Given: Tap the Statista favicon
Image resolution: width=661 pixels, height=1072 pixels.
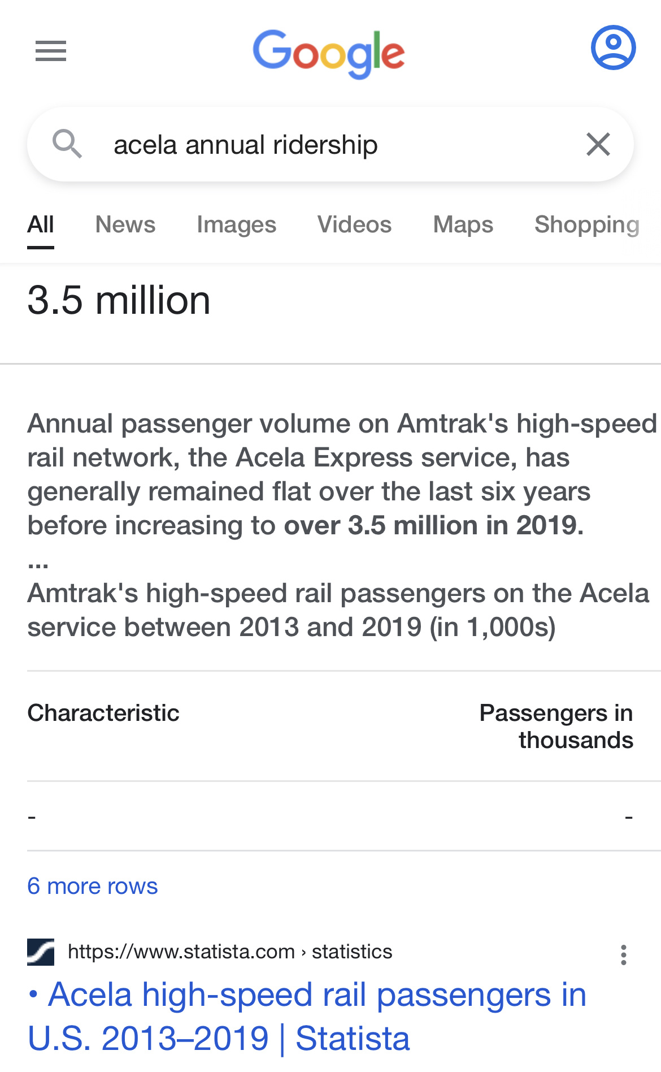Looking at the screenshot, I should tap(41, 952).
